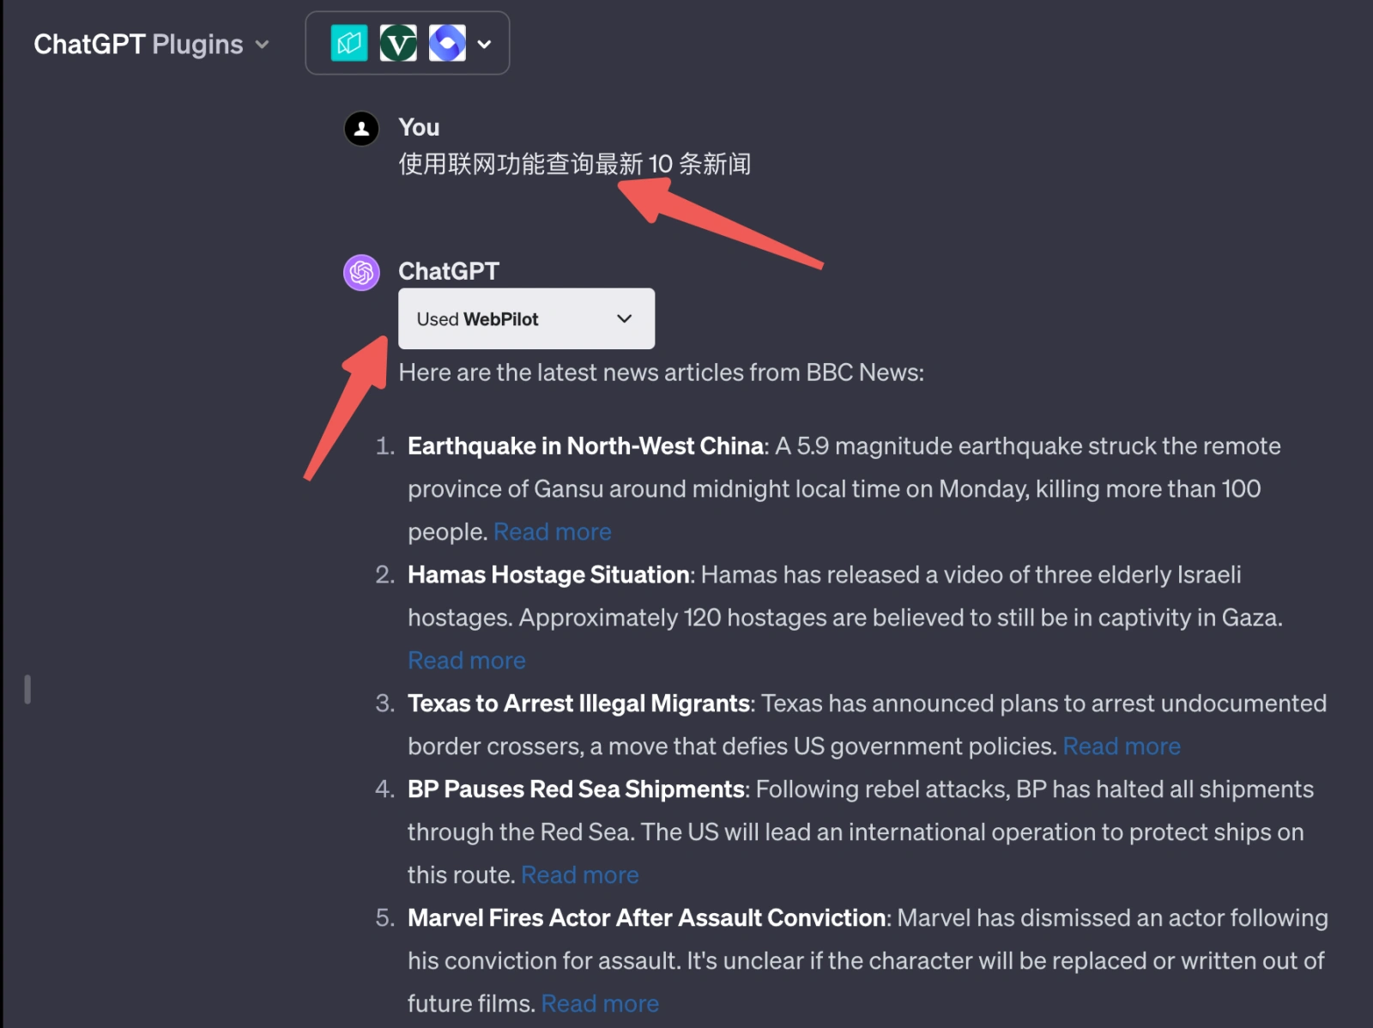This screenshot has width=1373, height=1028.
Task: Open Read more for the Hamas hostage story
Action: 467,661
